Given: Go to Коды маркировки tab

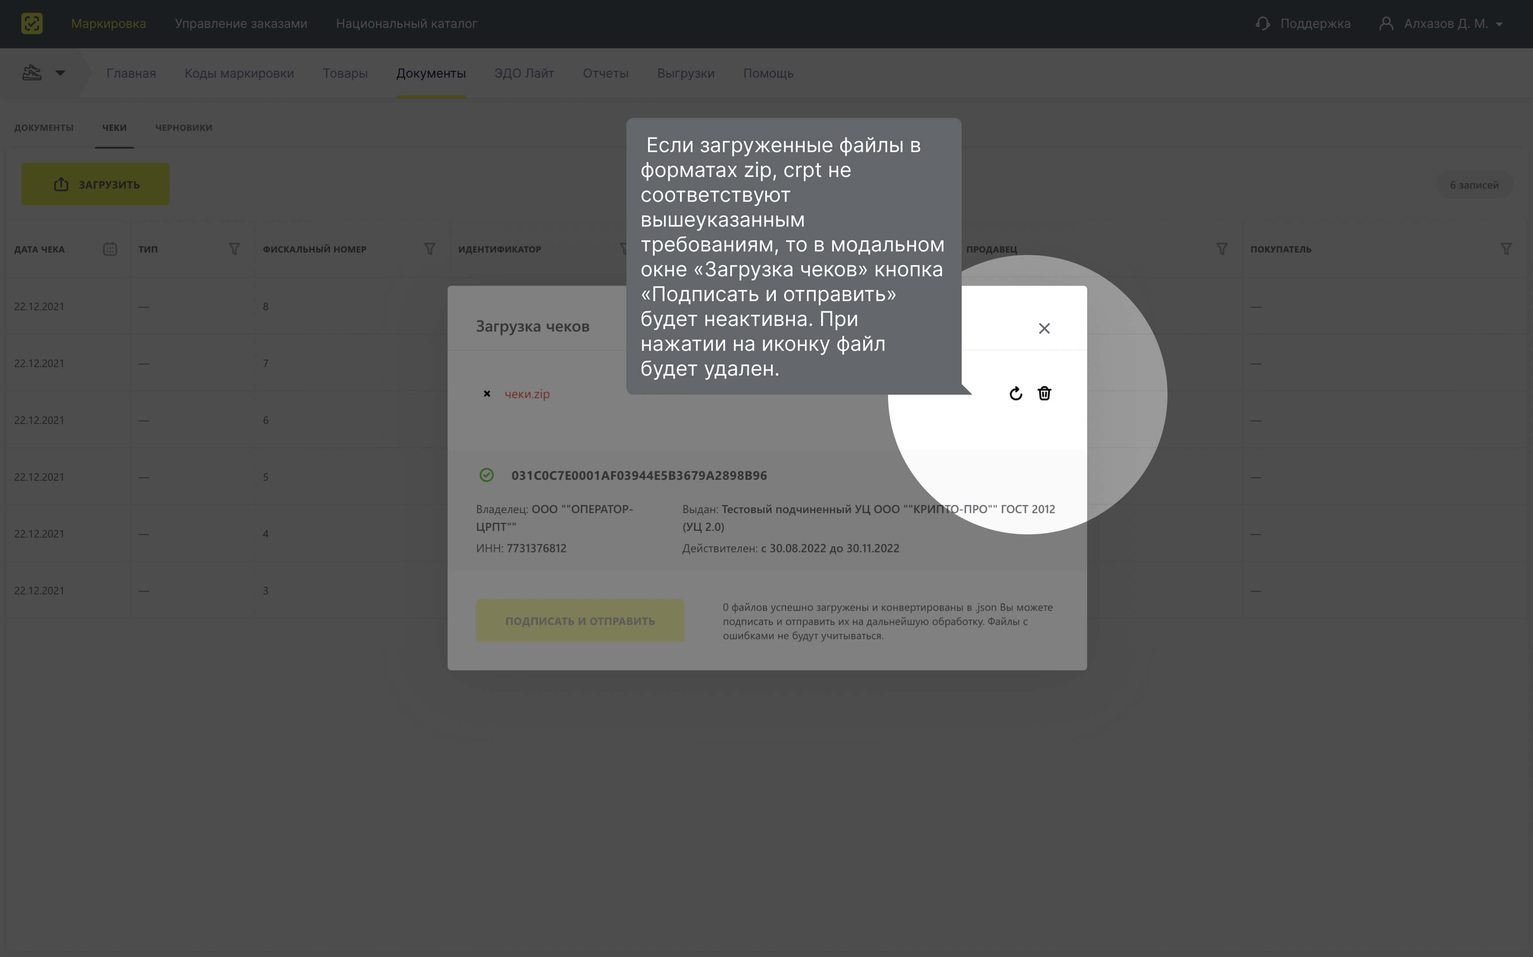Looking at the screenshot, I should click(239, 73).
